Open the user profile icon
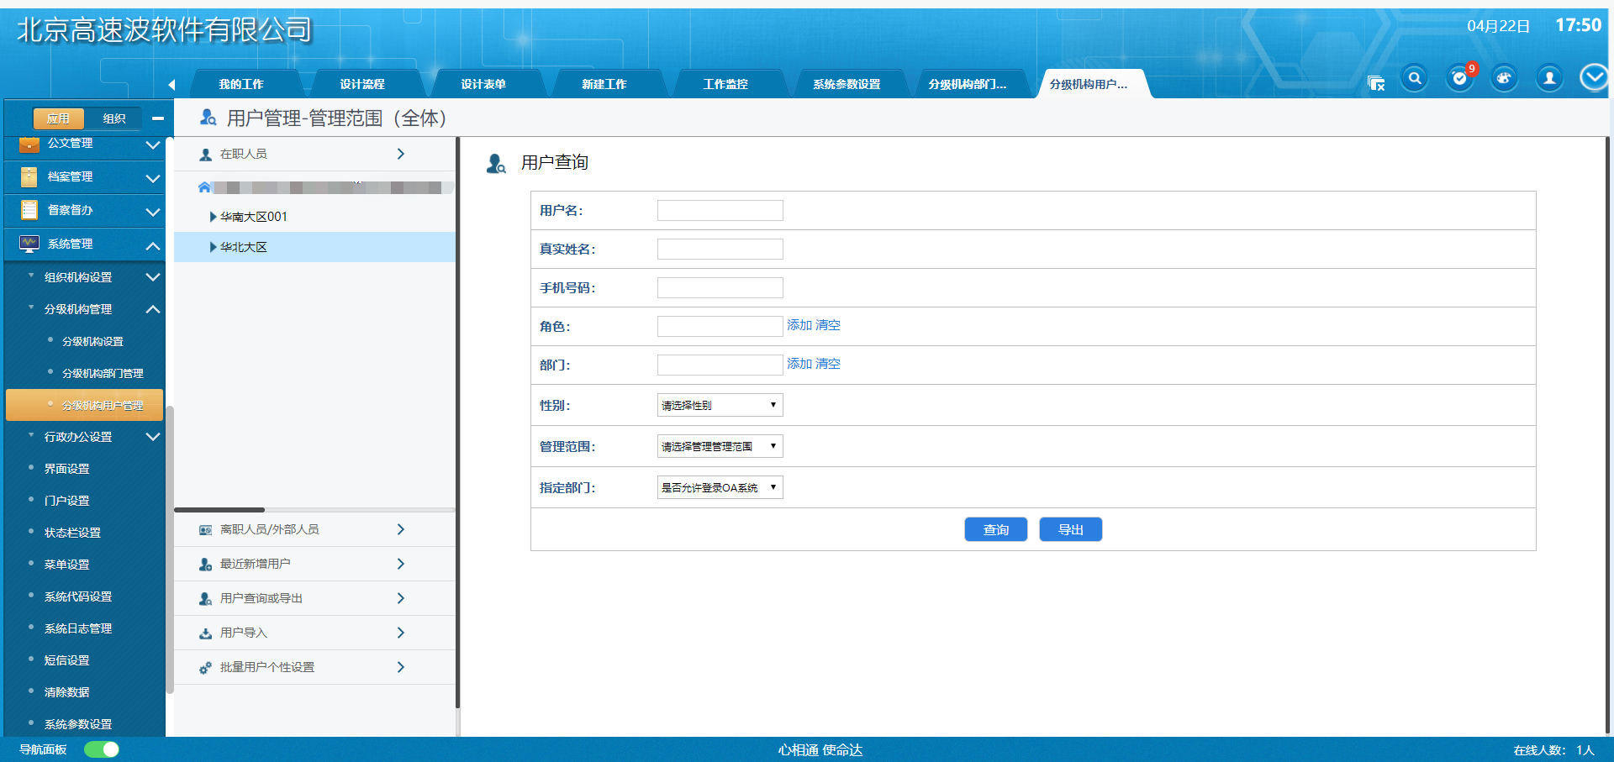Viewport: 1614px width, 762px height. 1549,78
